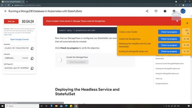Check progress for Deploying the Headless Service
Screen dimensions: 192x108
[x=169, y=45]
